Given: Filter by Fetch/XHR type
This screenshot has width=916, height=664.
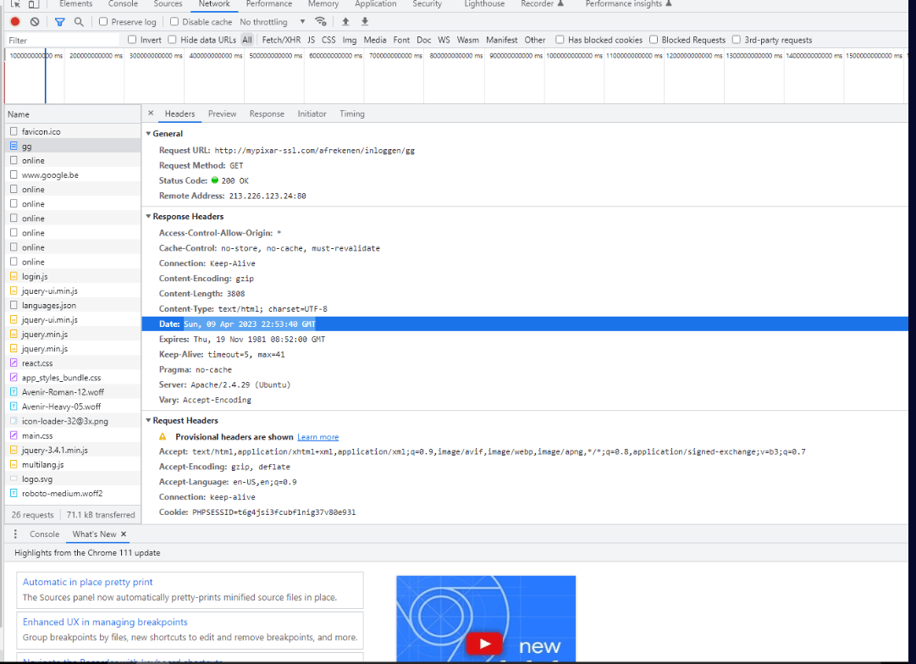Looking at the screenshot, I should (x=281, y=40).
